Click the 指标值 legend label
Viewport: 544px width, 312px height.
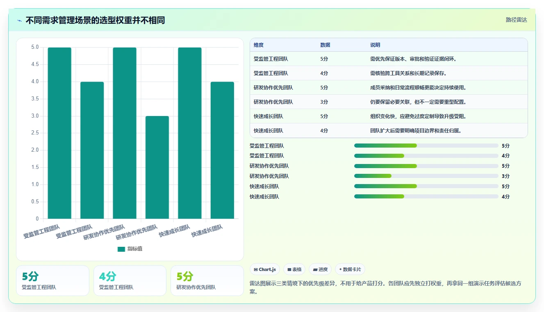click(x=135, y=249)
